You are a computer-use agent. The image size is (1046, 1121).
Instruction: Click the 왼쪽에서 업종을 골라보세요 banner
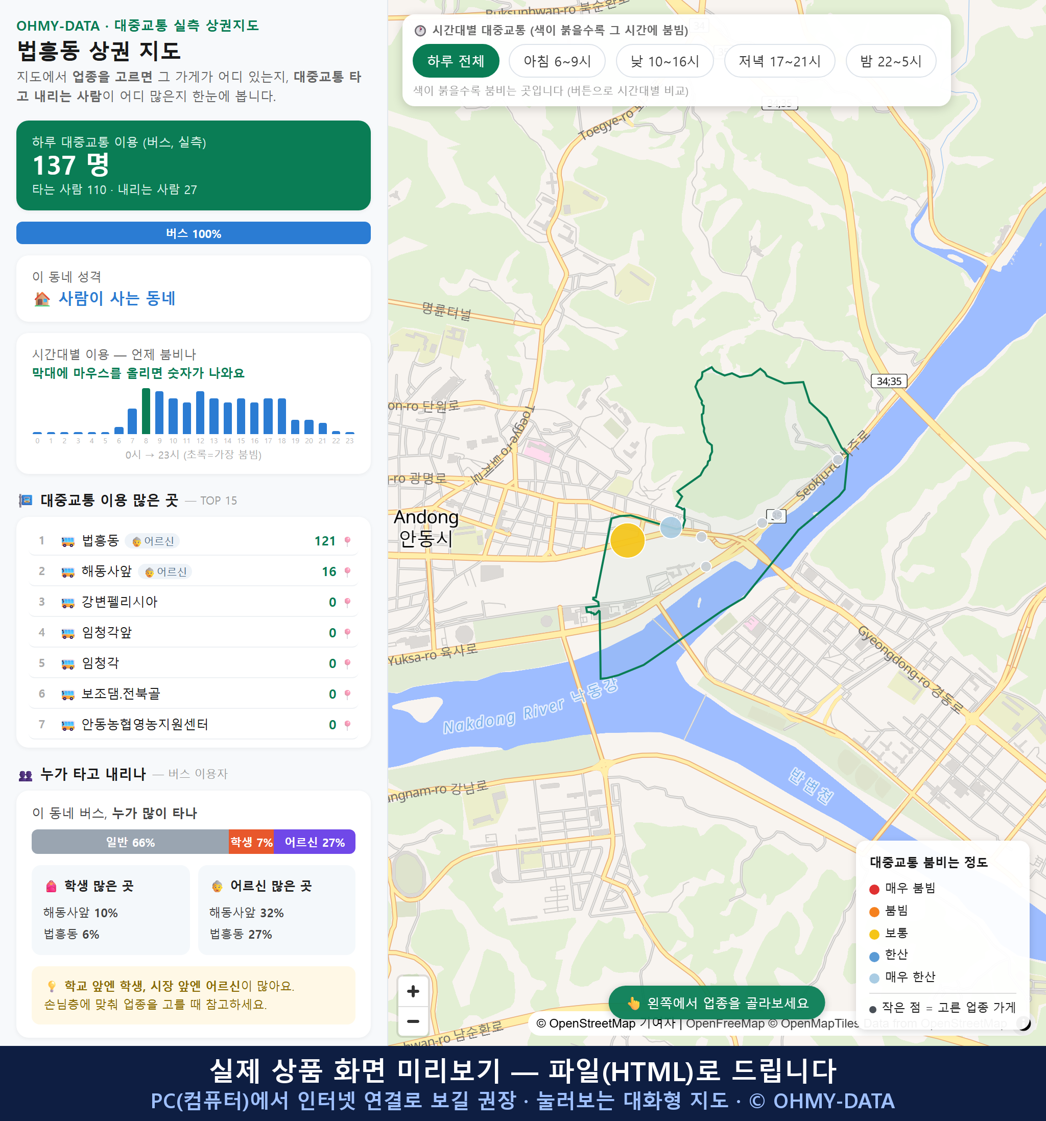point(717,1003)
